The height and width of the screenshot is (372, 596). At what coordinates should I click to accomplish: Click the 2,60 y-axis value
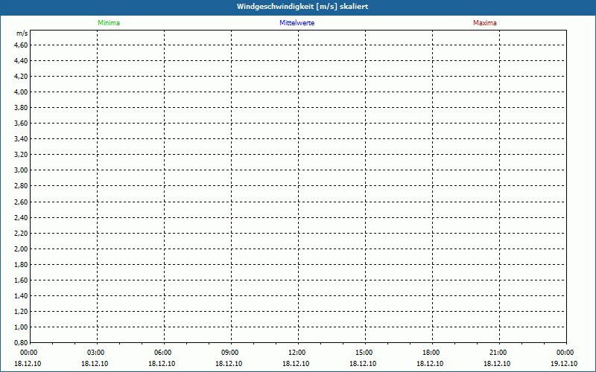21,202
